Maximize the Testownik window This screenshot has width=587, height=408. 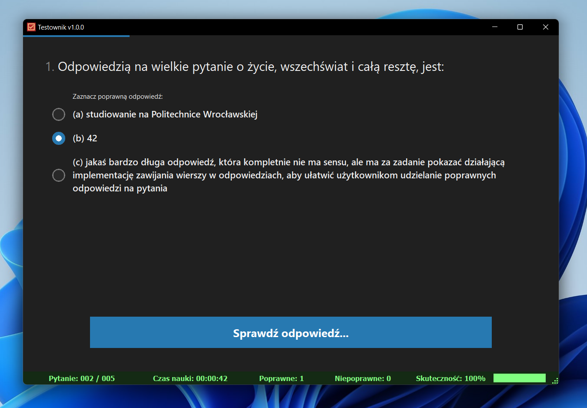click(x=520, y=27)
